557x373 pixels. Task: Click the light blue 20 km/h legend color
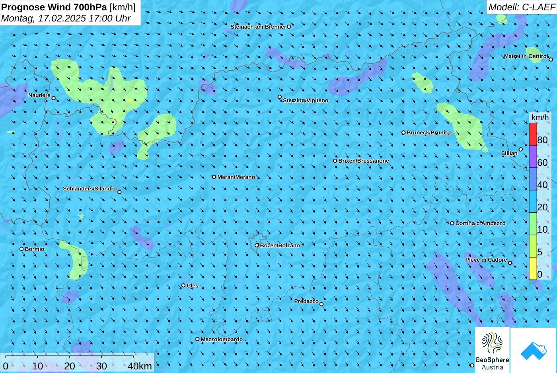[533, 202]
